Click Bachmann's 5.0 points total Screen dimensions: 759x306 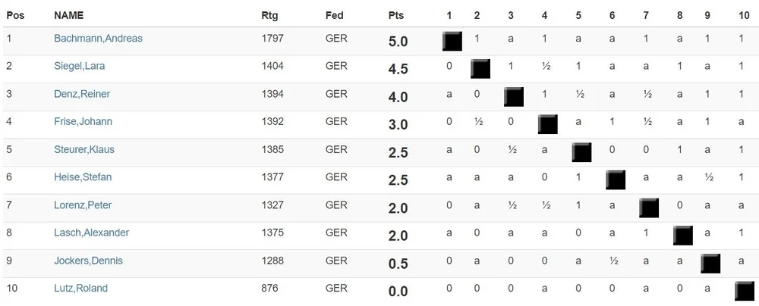click(x=398, y=42)
